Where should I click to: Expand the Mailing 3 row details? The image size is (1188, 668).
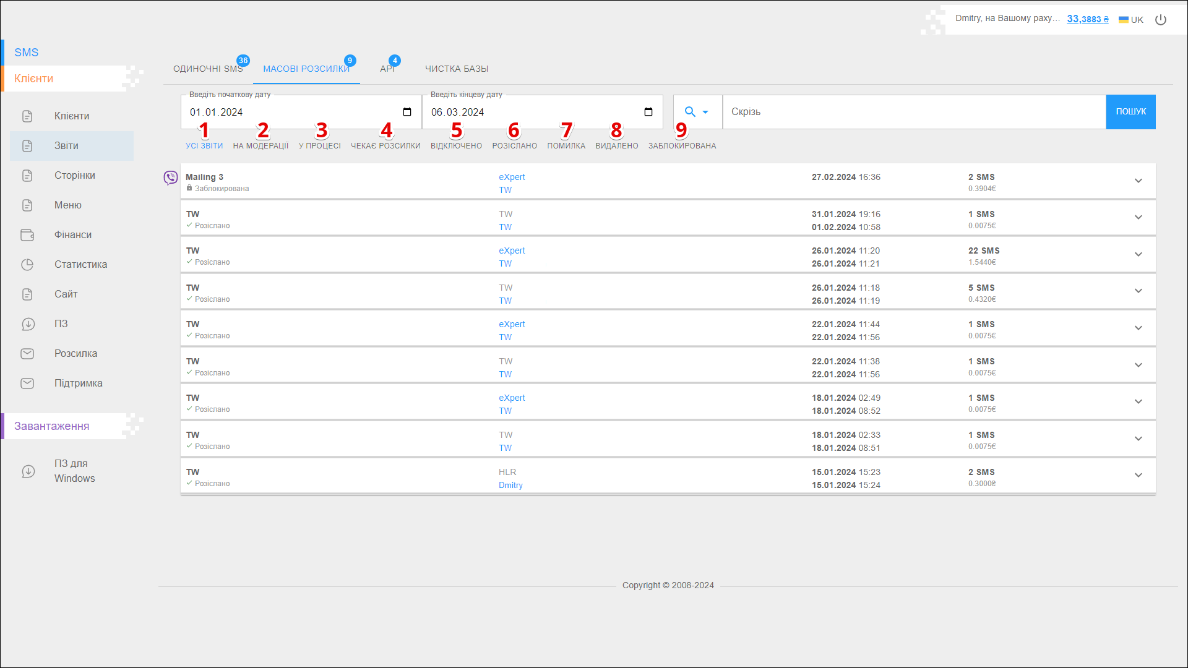1138,181
